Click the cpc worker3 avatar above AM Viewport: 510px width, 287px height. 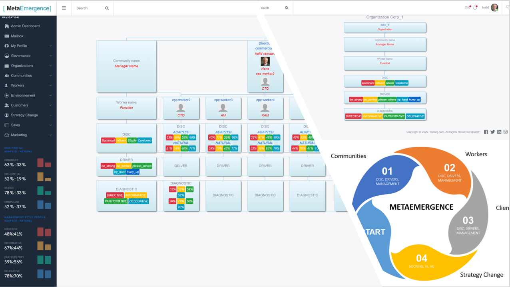point(223,107)
